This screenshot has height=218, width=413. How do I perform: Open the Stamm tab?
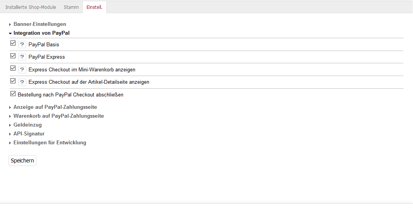pyautogui.click(x=71, y=7)
